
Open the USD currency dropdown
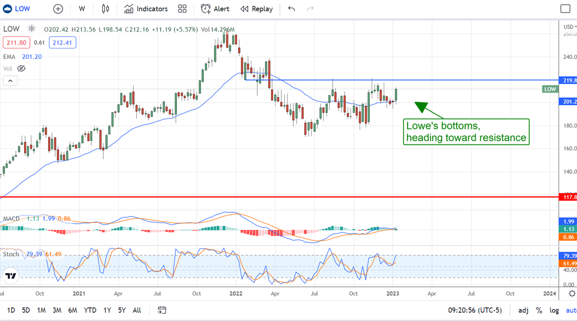568,26
